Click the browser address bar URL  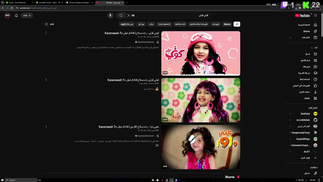[x=38, y=8]
